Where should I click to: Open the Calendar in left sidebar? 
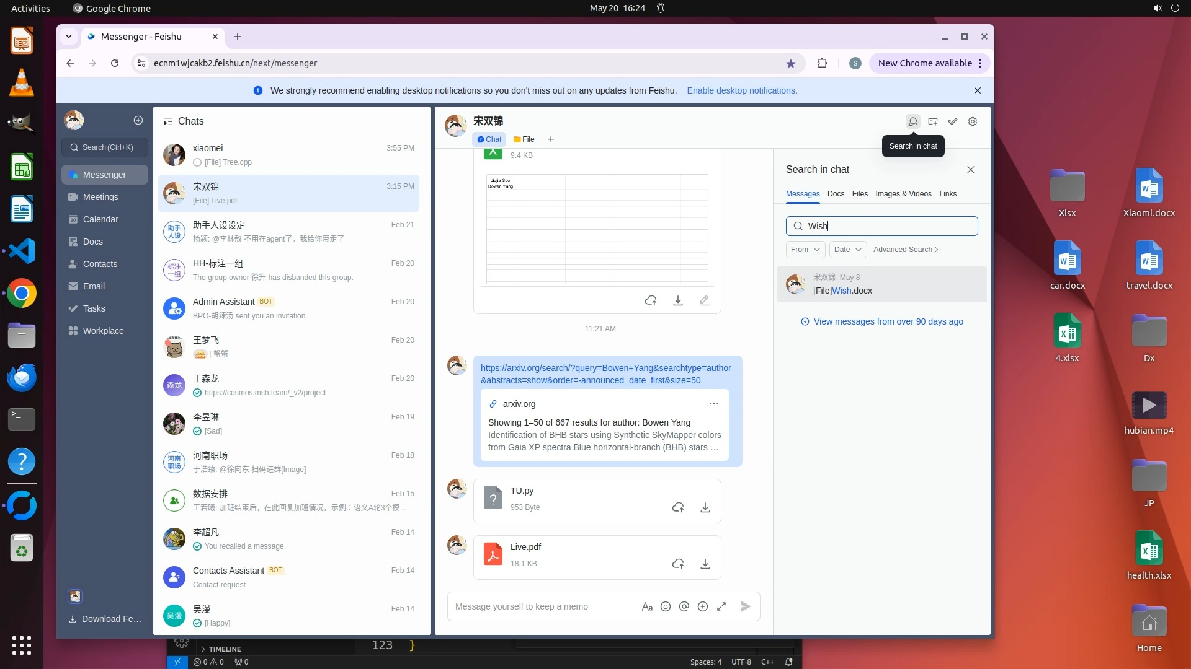(100, 219)
